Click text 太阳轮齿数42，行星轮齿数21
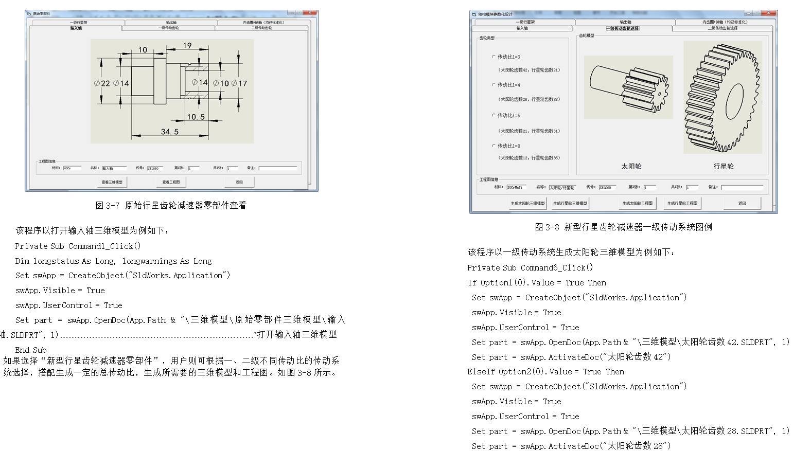The height and width of the screenshot is (451, 793). 529,70
